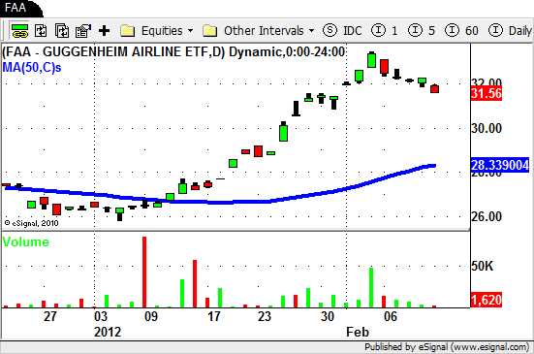Switch to the 1 minute interval
Screen dimensions: 534x354
pos(384,31)
